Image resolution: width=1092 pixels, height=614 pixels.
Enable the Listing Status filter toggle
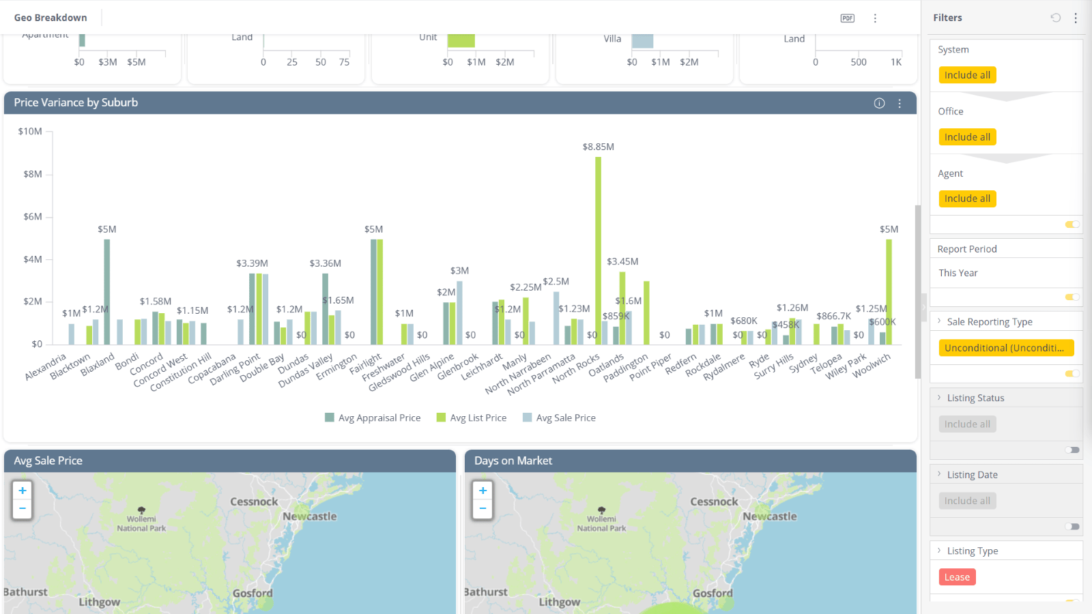[x=1072, y=450]
